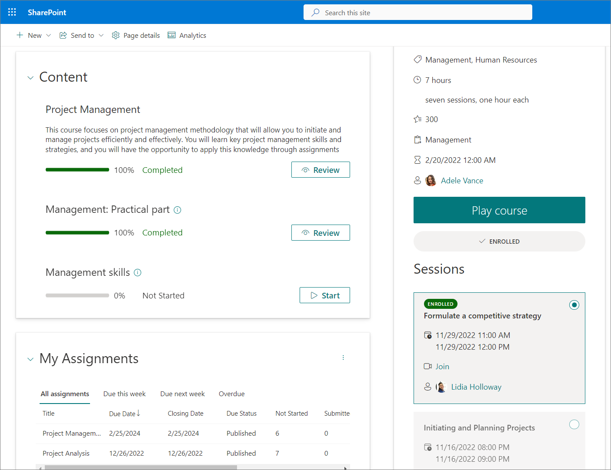Open the Overdue assignments tab
This screenshot has height=470, width=611.
coord(231,394)
